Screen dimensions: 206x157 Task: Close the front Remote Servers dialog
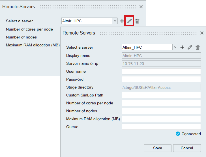click(202, 33)
